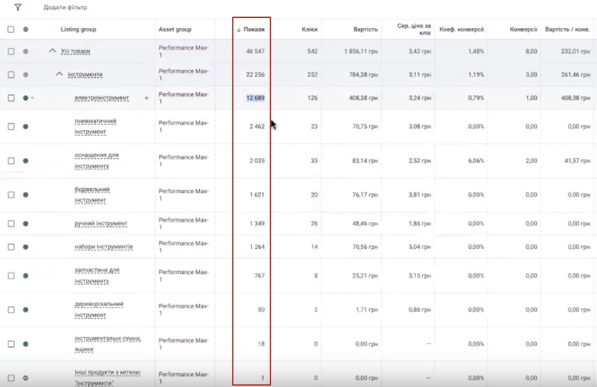Check the box for оснащення для інструменту row

11,161
